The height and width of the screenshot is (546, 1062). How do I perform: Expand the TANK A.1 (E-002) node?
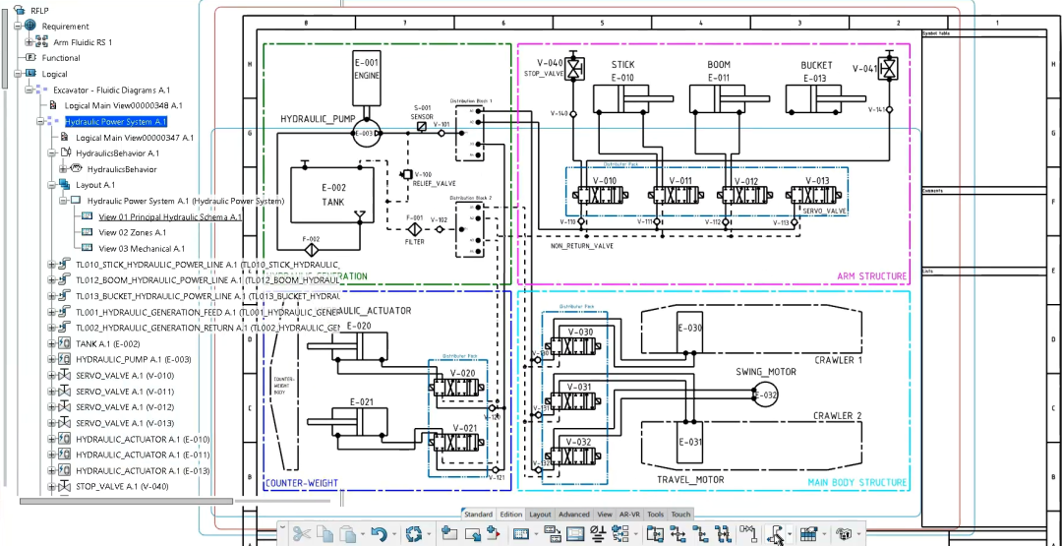click(x=51, y=343)
